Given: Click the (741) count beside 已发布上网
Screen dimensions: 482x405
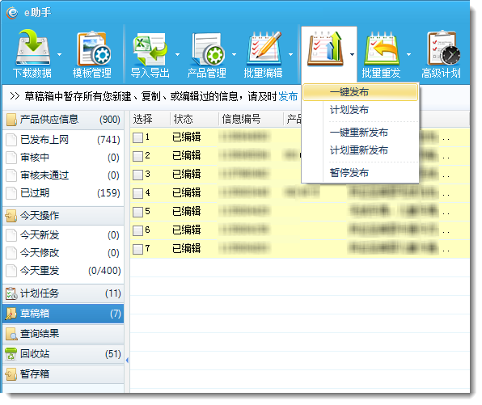Looking at the screenshot, I should [108, 140].
